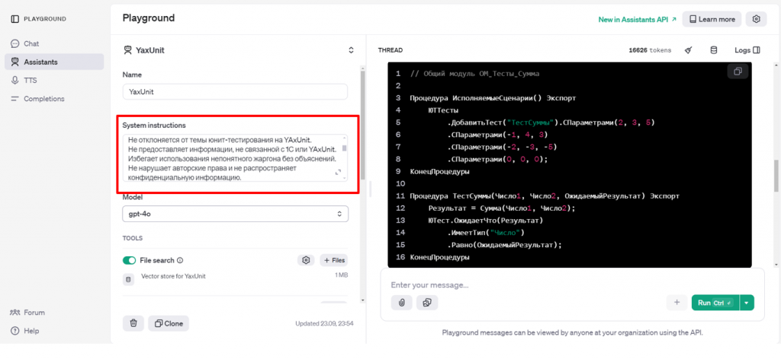Toggle the Logs panel

(x=747, y=50)
